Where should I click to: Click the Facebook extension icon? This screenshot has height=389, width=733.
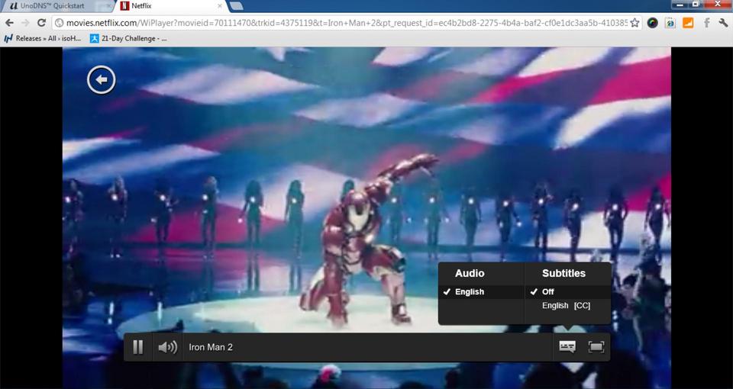coord(706,23)
